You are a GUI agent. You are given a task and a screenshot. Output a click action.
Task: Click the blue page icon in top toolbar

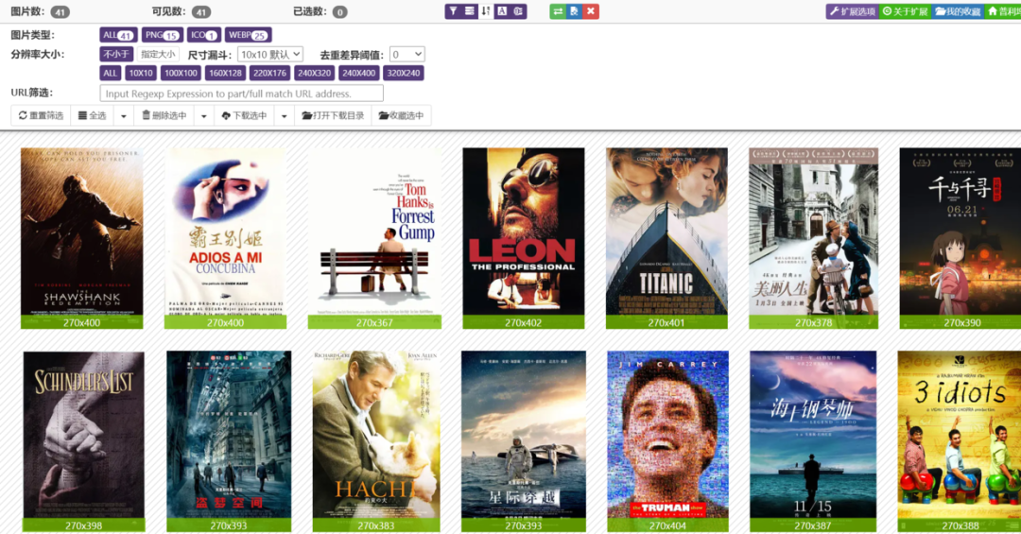574,11
